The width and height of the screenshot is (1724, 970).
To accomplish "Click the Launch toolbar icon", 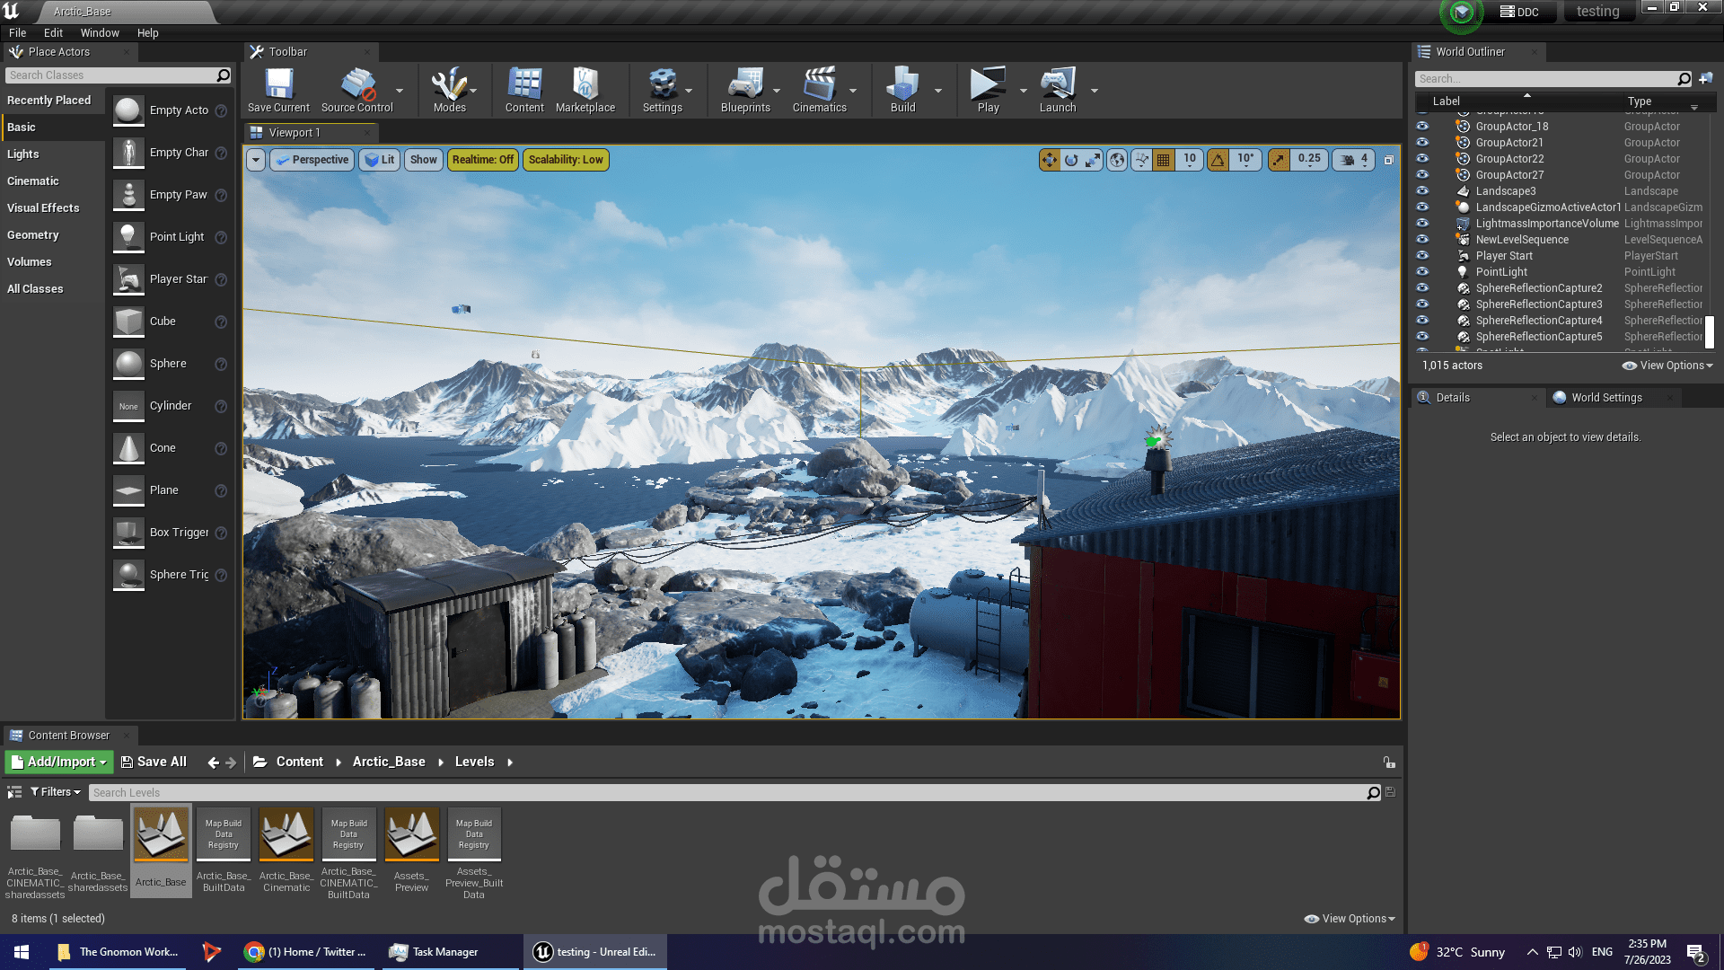I will pyautogui.click(x=1057, y=90).
